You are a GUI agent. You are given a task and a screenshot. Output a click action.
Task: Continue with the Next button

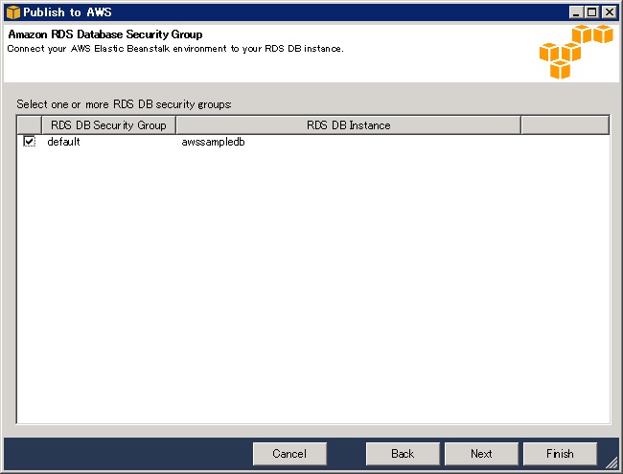pyautogui.click(x=481, y=453)
